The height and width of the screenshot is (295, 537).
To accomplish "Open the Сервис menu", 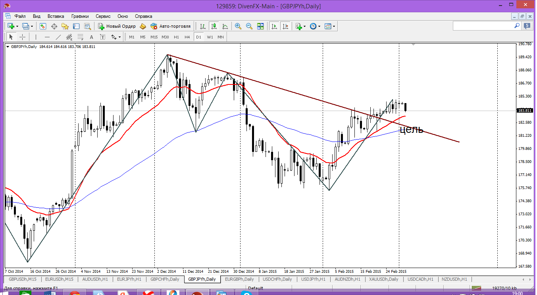I will pyautogui.click(x=103, y=16).
